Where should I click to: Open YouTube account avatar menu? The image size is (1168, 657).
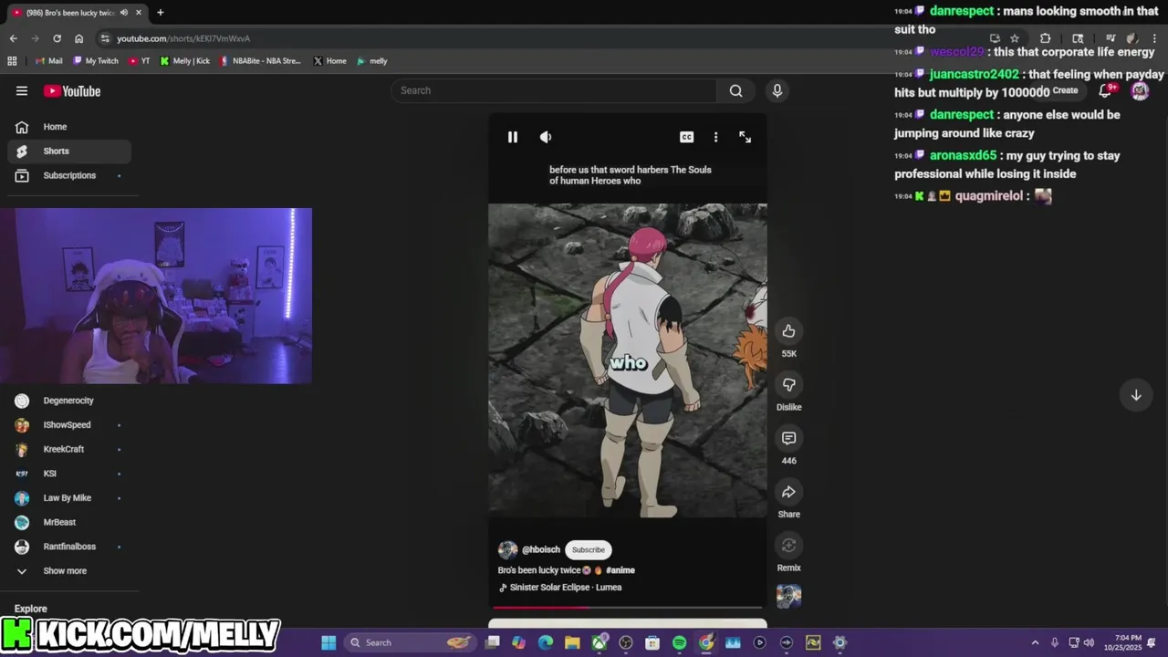[1140, 90]
